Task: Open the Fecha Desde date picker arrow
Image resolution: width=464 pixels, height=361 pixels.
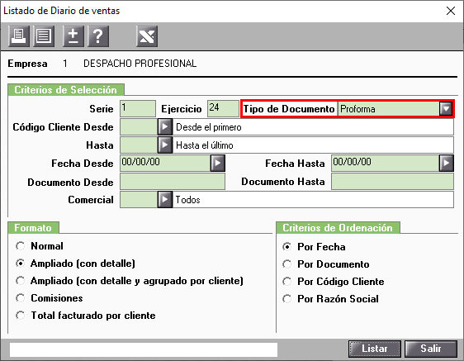Action: (x=217, y=164)
